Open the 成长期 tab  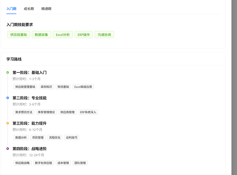click(29, 9)
